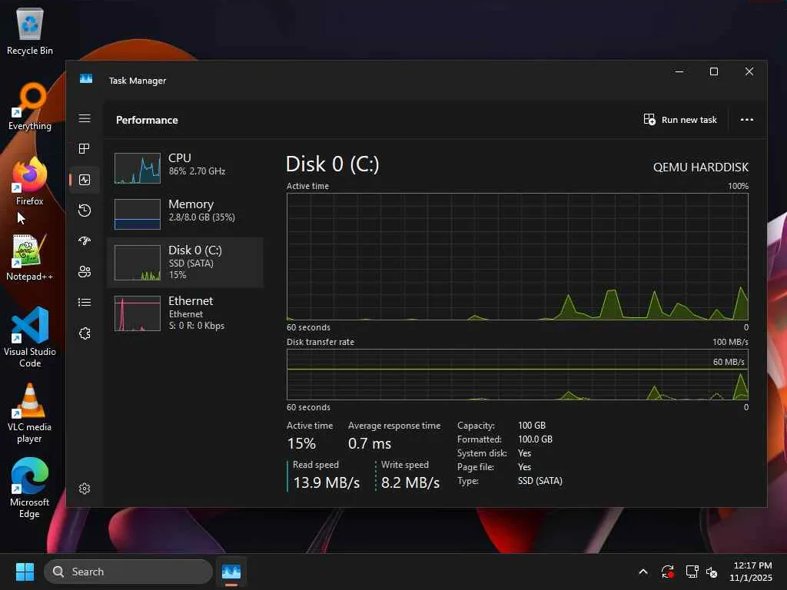Screen dimensions: 787x590
Task: Click the Ethernet mini graph thumbnail
Action: [138, 313]
